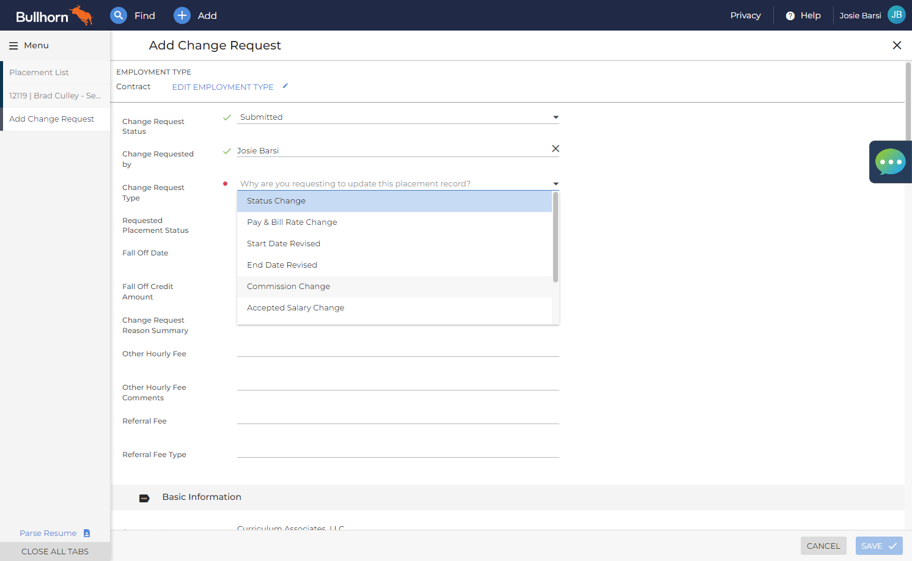Screen dimensions: 912x561
Task: Click the Fall Off Date label
Action: pos(145,253)
